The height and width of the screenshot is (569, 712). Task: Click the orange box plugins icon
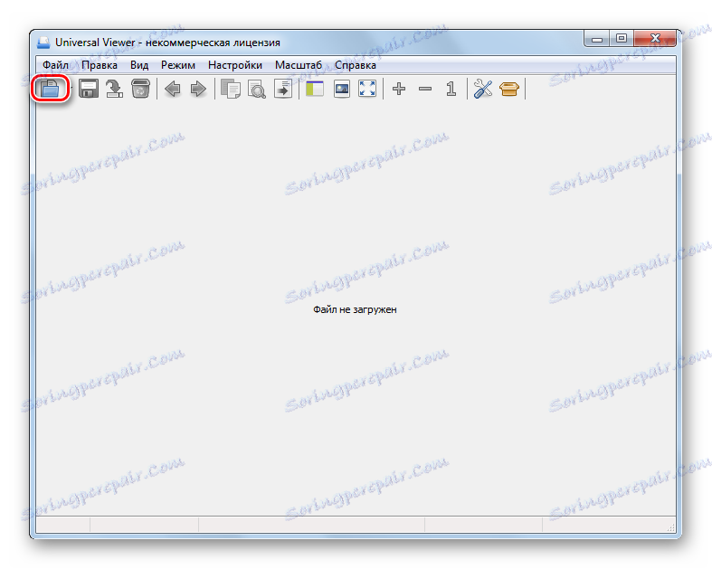tap(509, 89)
